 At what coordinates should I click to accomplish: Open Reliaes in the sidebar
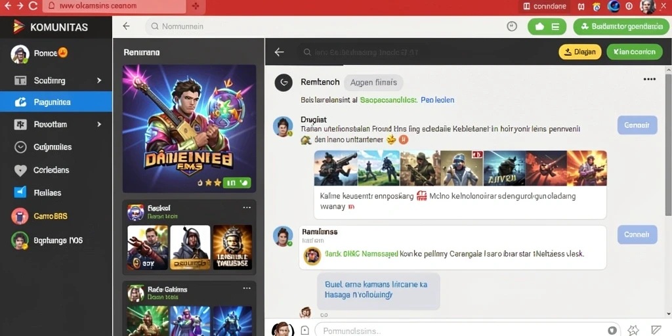[x=56, y=193]
